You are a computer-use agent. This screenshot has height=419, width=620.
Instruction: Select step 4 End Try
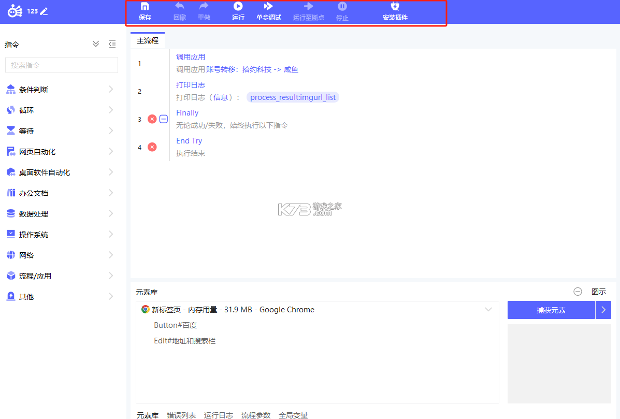pyautogui.click(x=189, y=141)
